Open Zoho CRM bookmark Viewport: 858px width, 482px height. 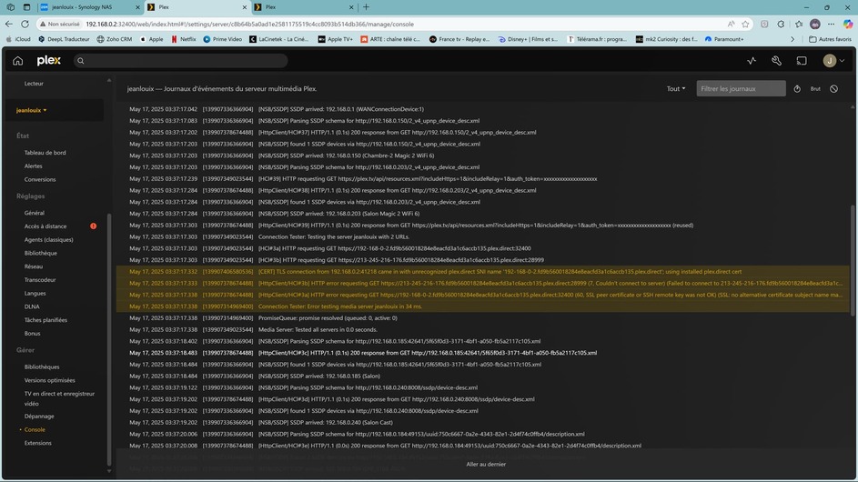(114, 39)
